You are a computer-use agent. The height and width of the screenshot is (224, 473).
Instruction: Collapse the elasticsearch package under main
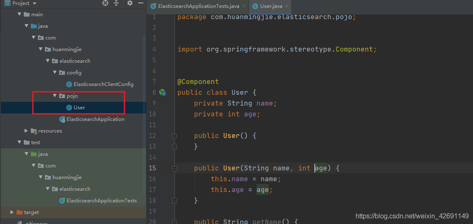click(x=47, y=61)
